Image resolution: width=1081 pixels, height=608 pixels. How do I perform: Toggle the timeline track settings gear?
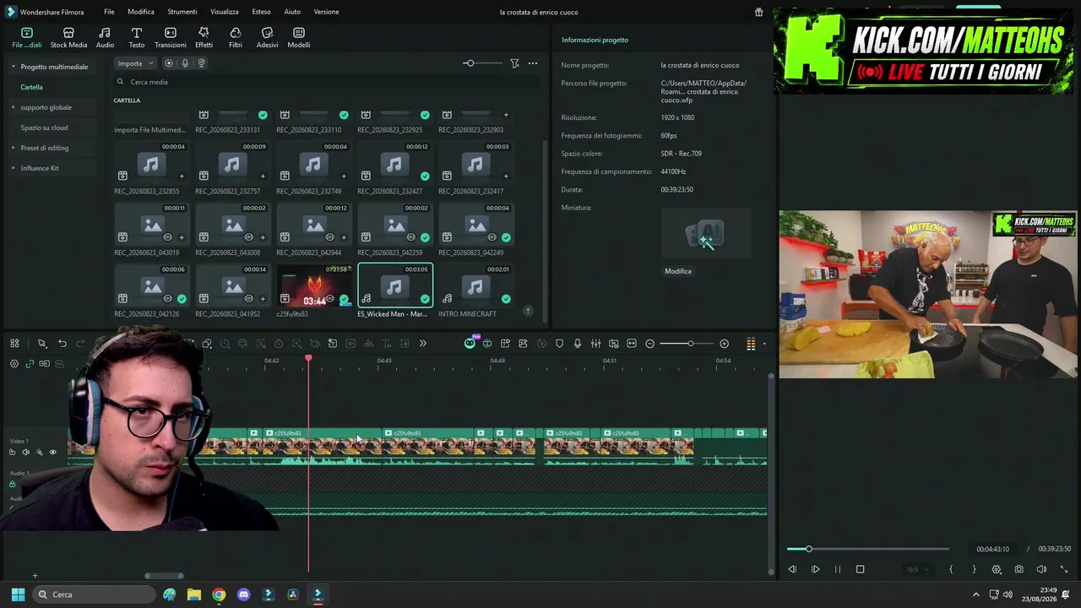tap(14, 364)
